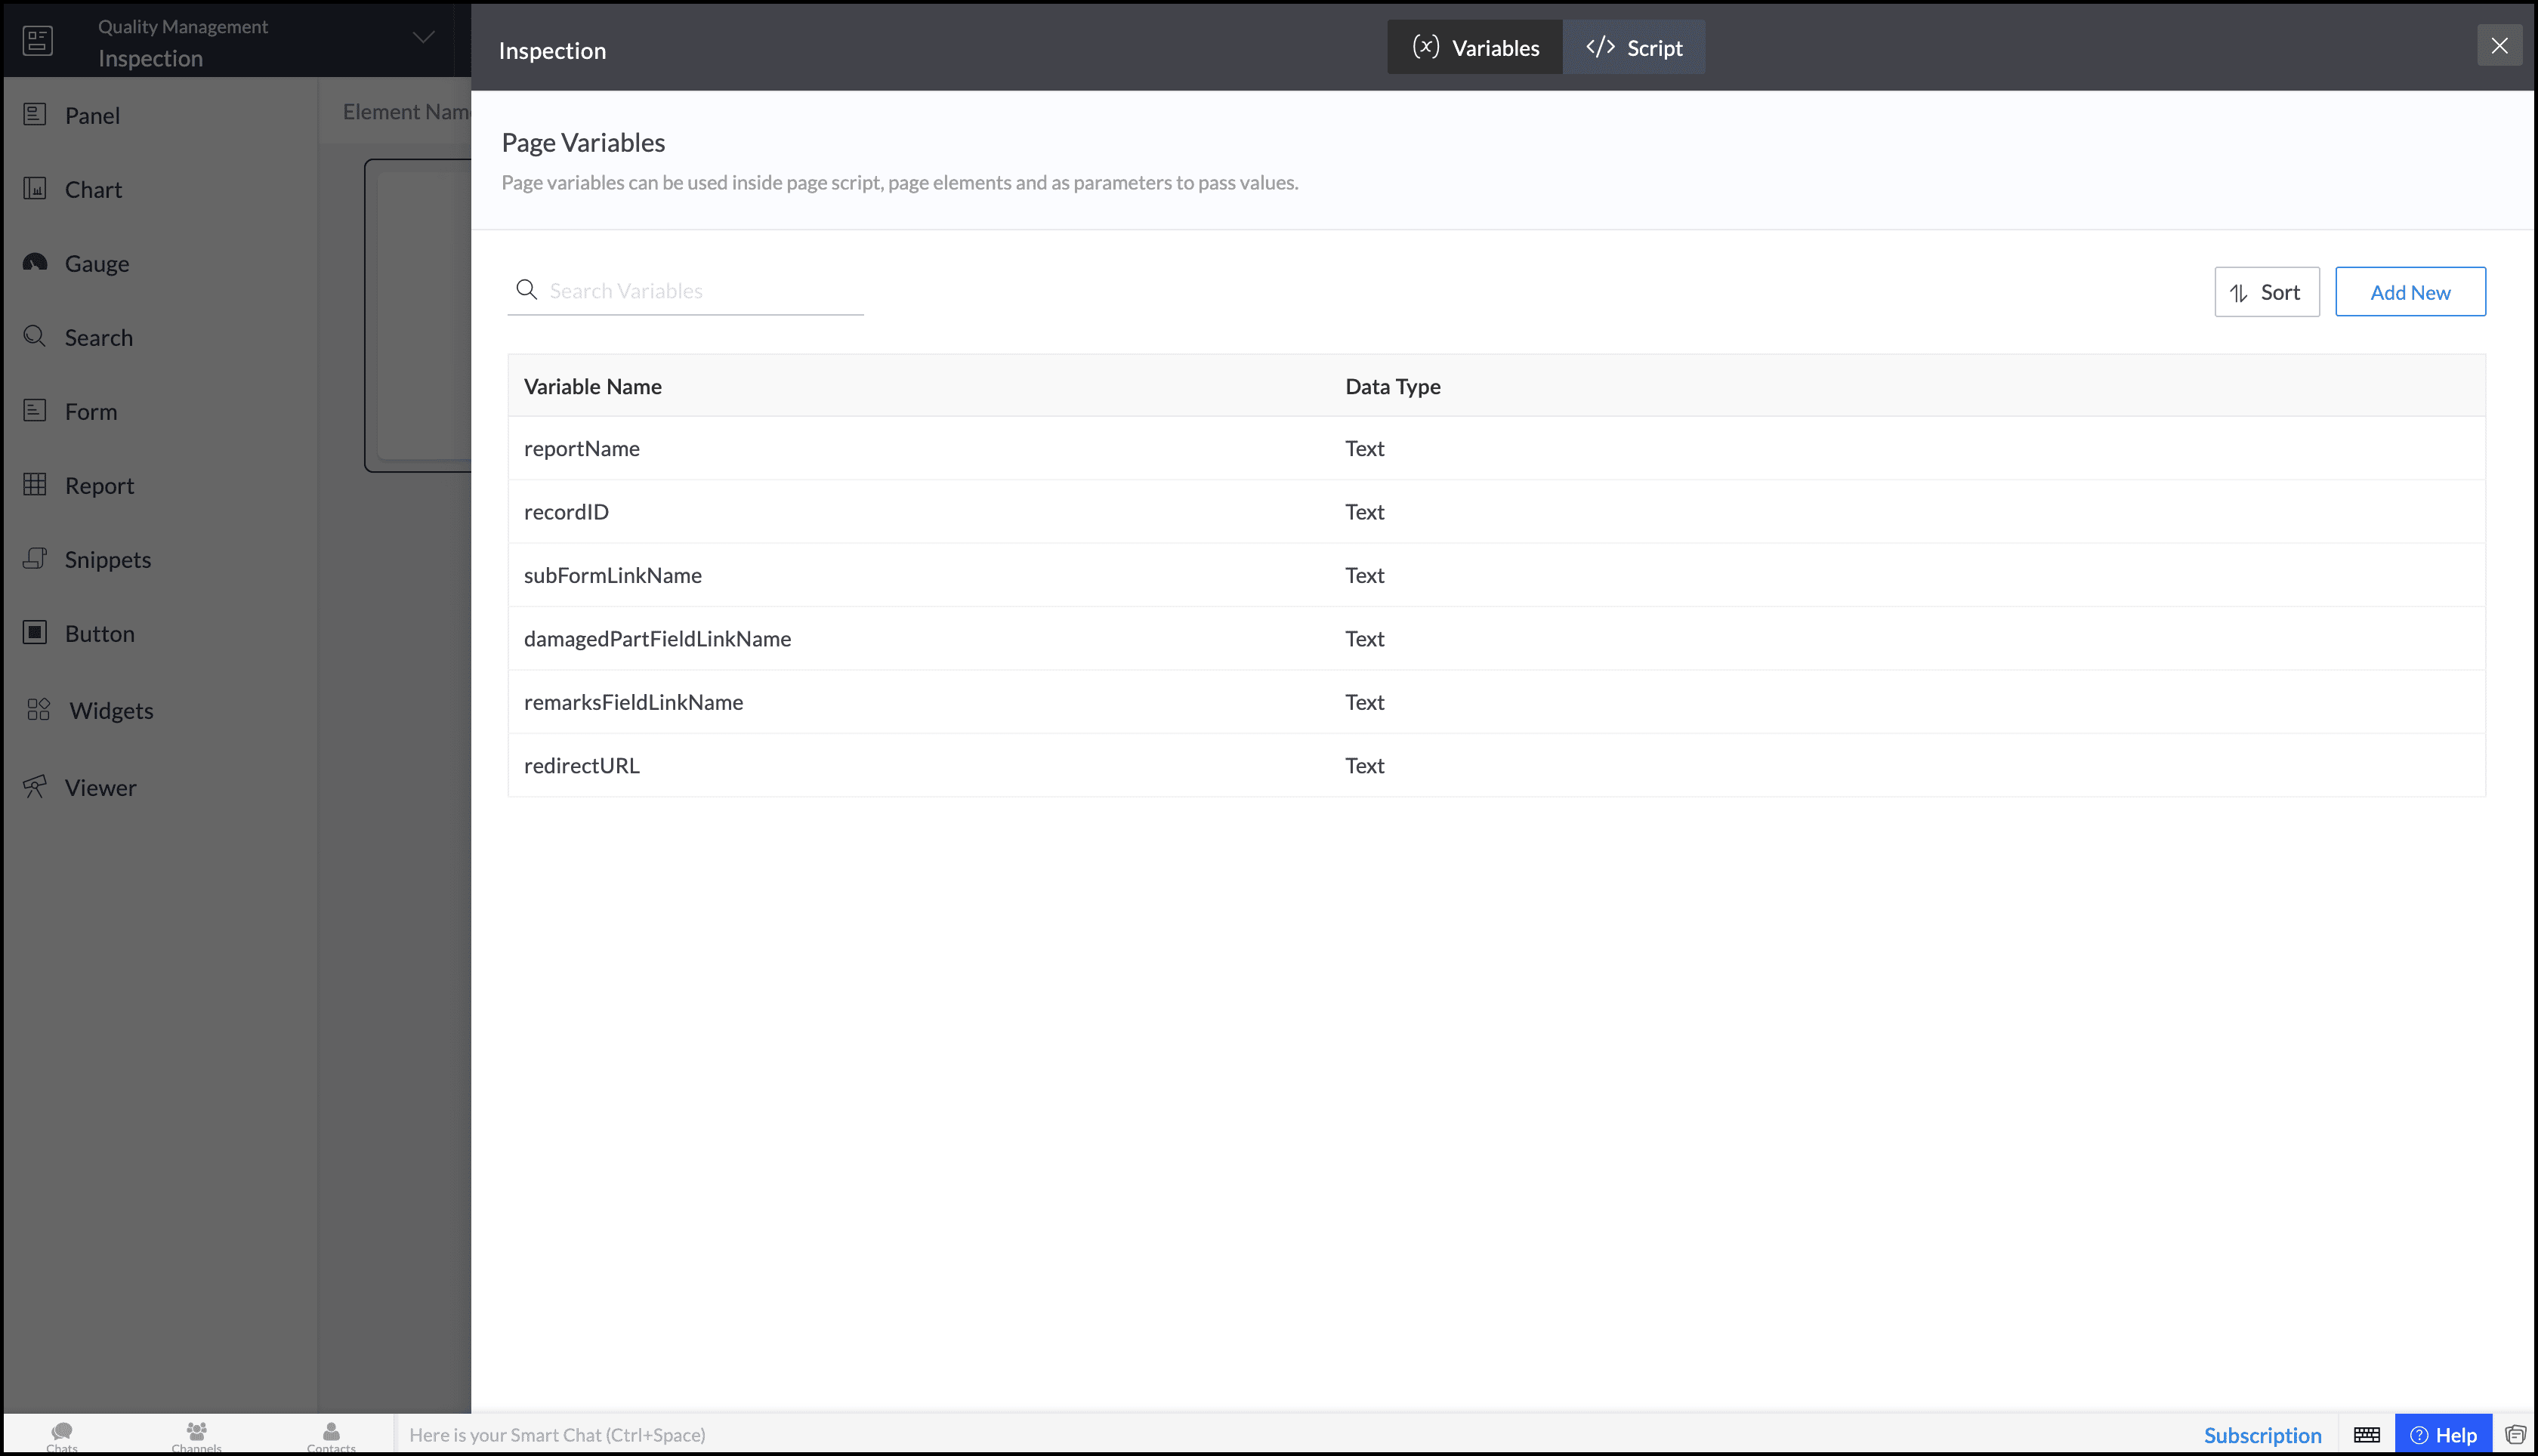Click the Add New button
The height and width of the screenshot is (1456, 2538).
click(x=2409, y=292)
